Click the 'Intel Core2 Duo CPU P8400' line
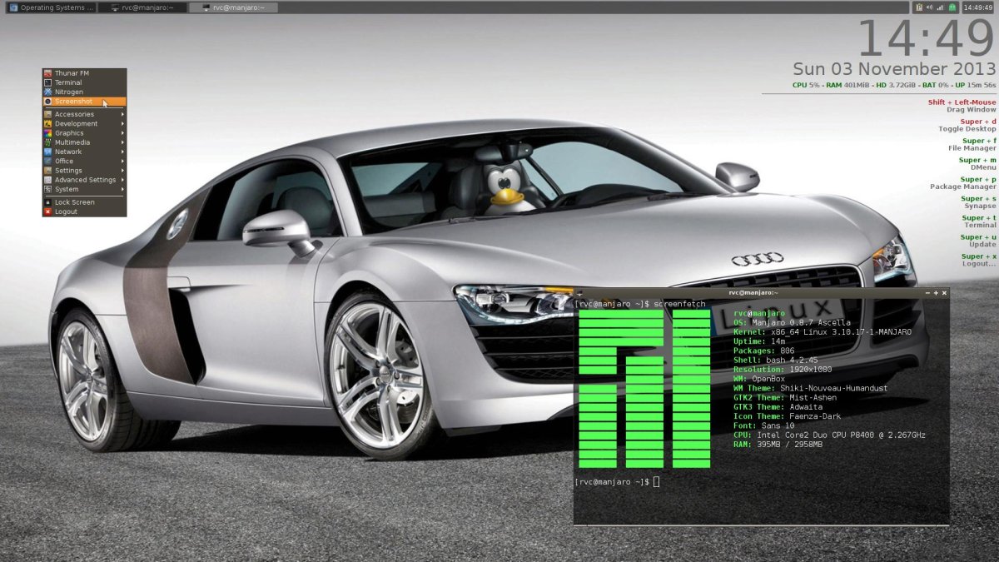Viewport: 999px width, 562px height. tap(829, 435)
